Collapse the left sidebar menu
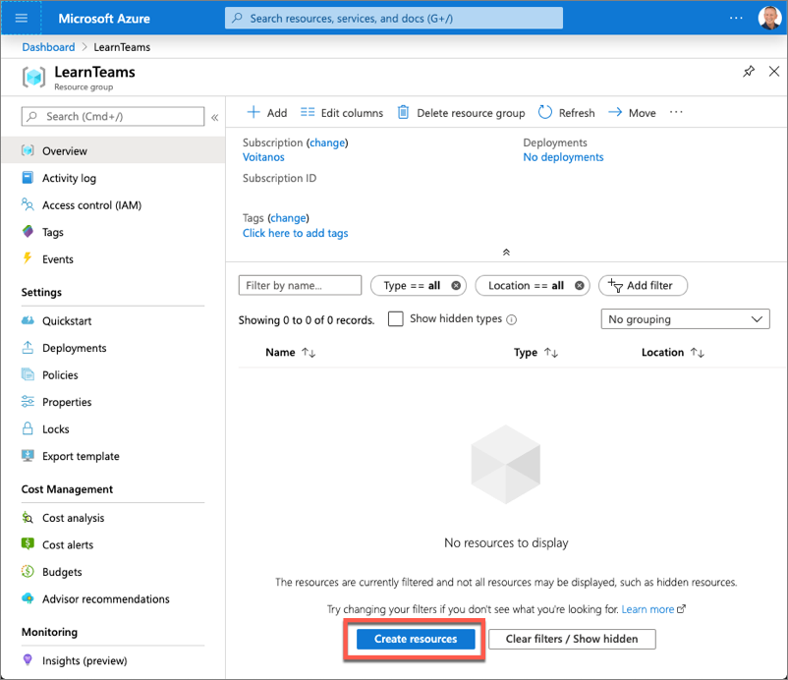 coord(214,117)
